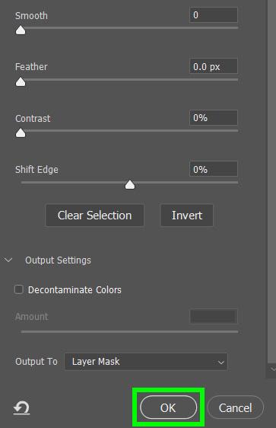Click the Invert button
Image resolution: width=276 pixels, height=428 pixels.
click(x=187, y=216)
